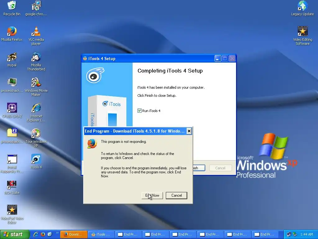
Task: Switch to Downl... Firefox taskbar button
Action: tap(74, 234)
